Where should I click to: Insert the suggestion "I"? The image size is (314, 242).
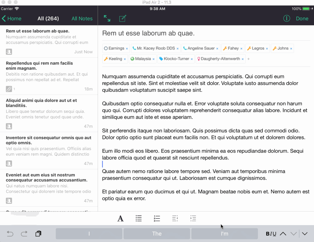(x=89, y=234)
